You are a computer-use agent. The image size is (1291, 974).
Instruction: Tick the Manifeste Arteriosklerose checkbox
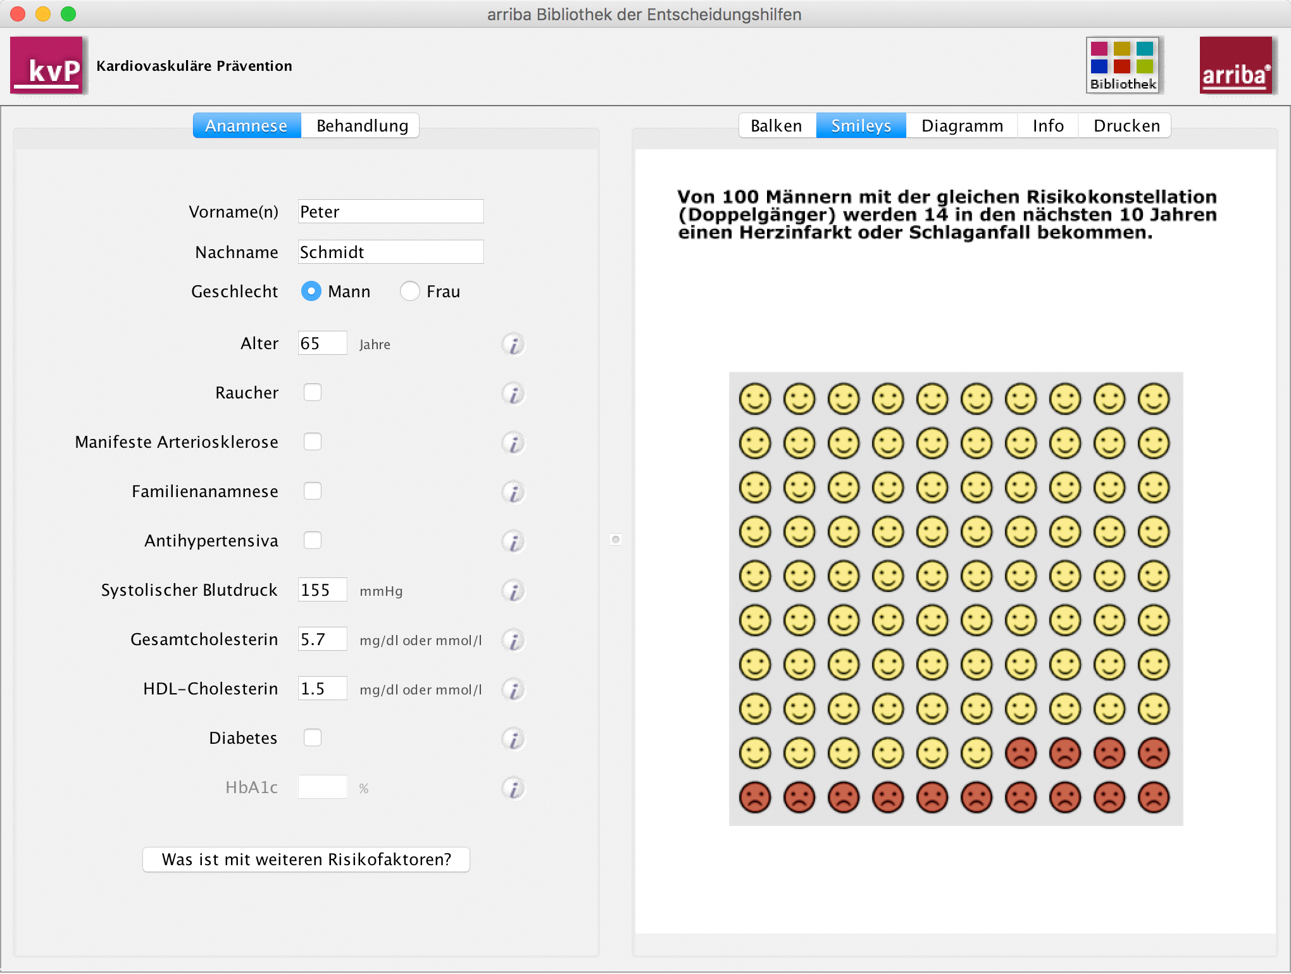313,441
